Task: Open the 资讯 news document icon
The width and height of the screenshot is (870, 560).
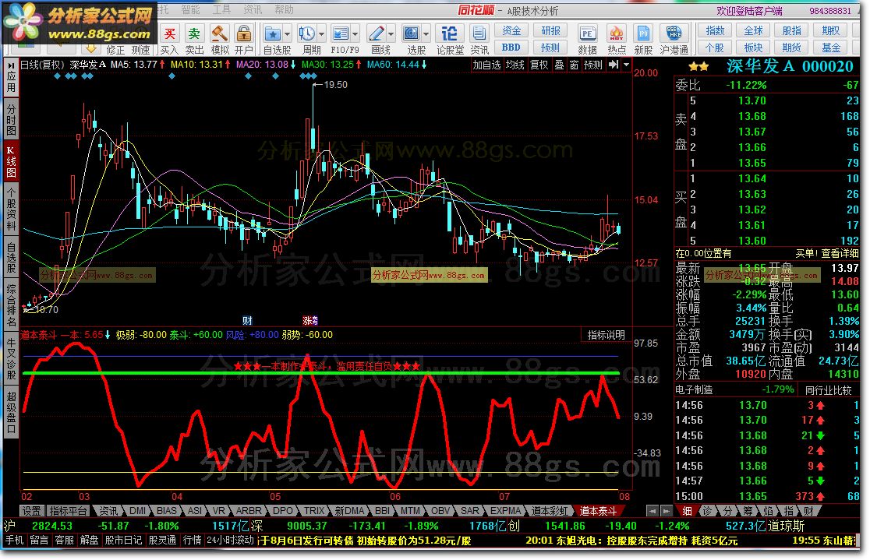Action: point(479,33)
